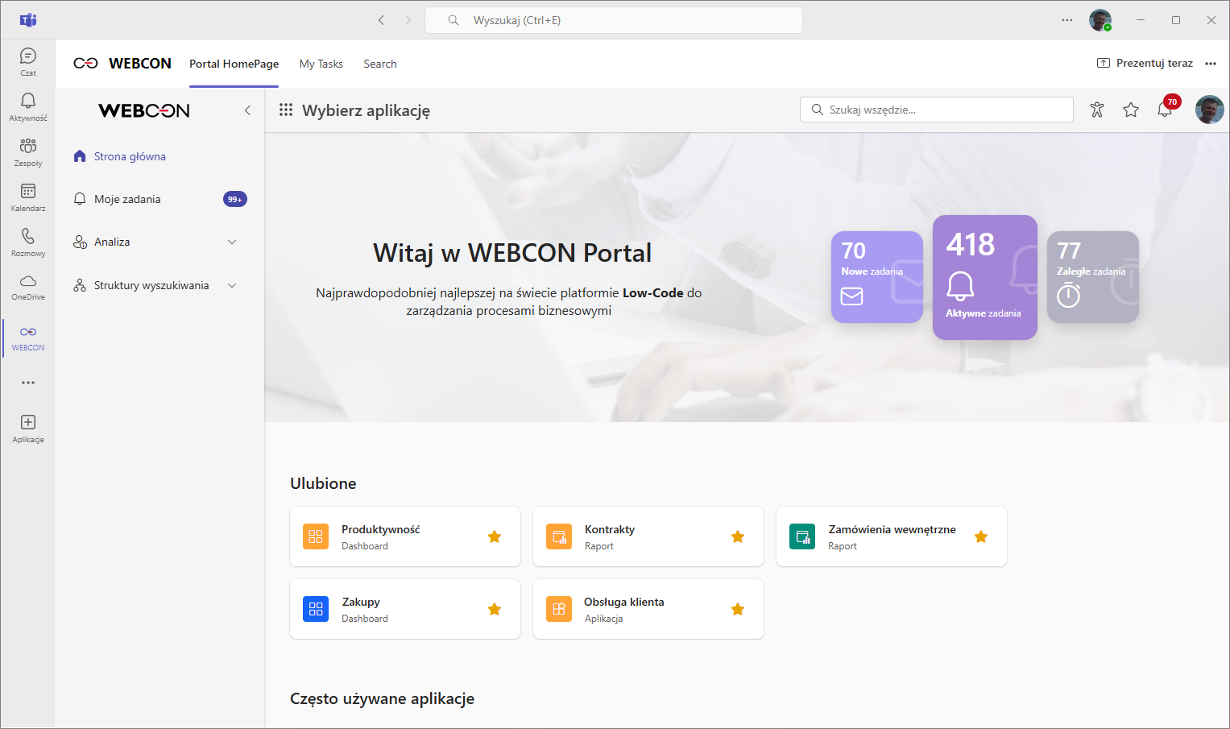Open Aplikacje store in Teams sidebar
Image resolution: width=1230 pixels, height=729 pixels.
[x=28, y=429]
